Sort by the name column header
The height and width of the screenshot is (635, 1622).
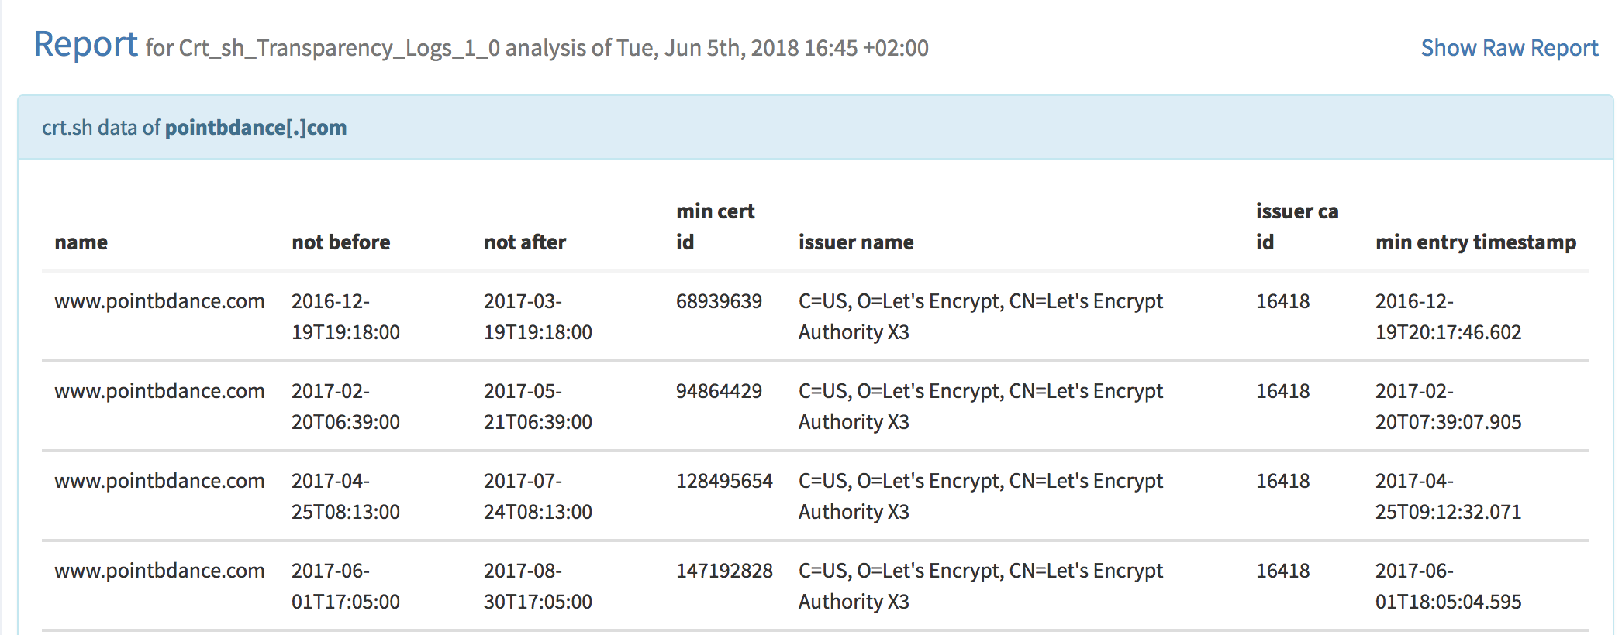click(x=81, y=242)
